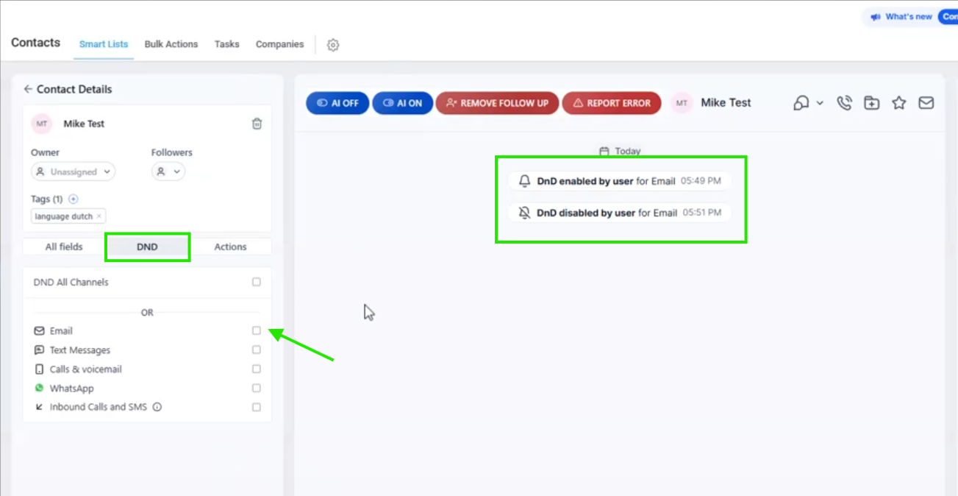
Task: Open the Companies tab
Action: (x=279, y=44)
